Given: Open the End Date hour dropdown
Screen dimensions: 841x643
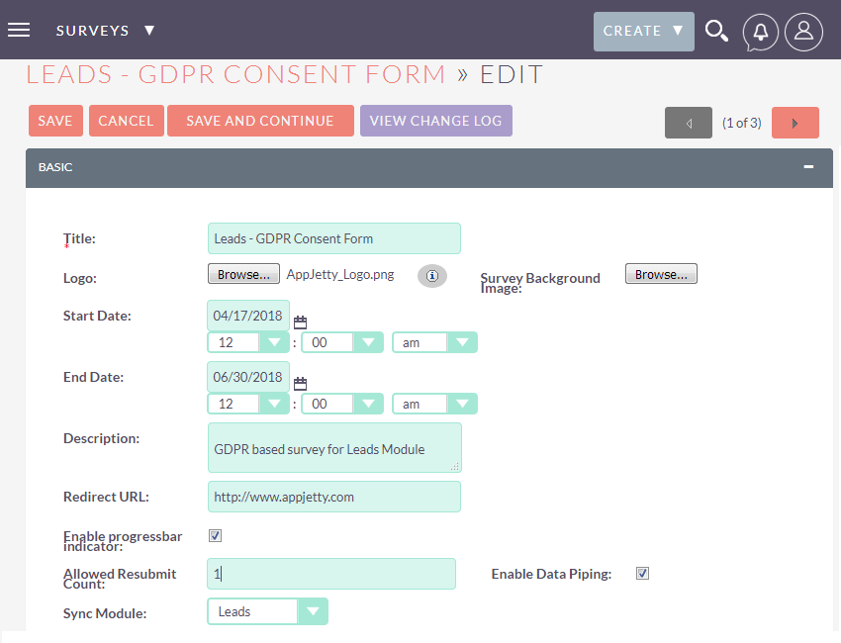Looking at the screenshot, I should pyautogui.click(x=248, y=404).
